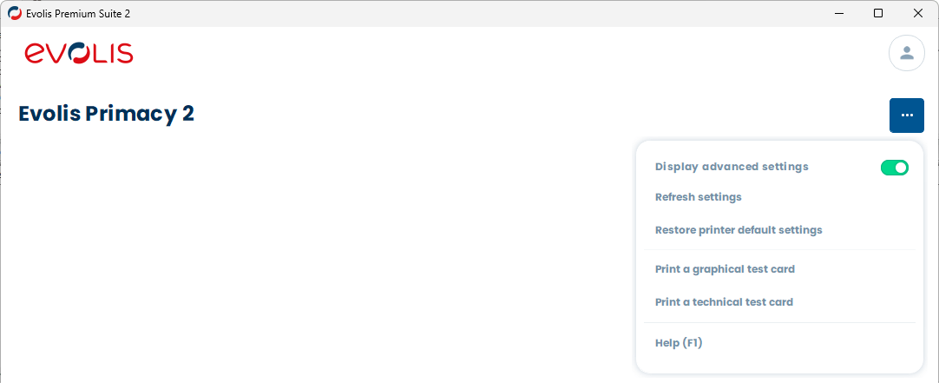Maximize the Evolis Premium Suite window
This screenshot has width=939, height=383.
pyautogui.click(x=878, y=14)
